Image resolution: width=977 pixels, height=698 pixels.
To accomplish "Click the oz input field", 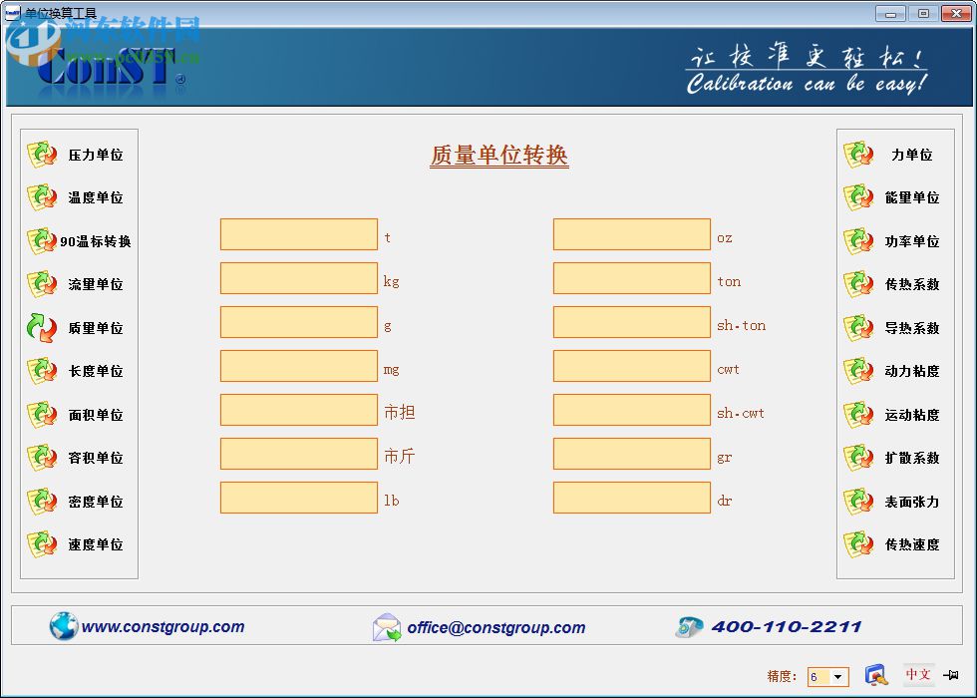I will click(632, 233).
